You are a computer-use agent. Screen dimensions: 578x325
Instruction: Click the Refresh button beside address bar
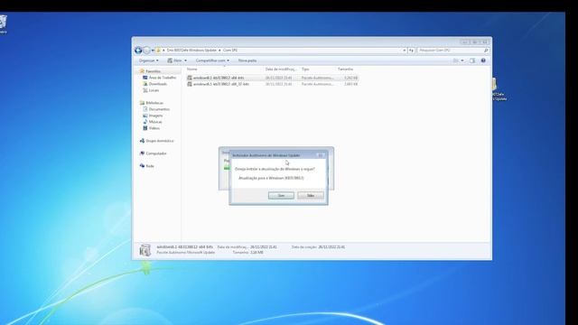coord(412,51)
